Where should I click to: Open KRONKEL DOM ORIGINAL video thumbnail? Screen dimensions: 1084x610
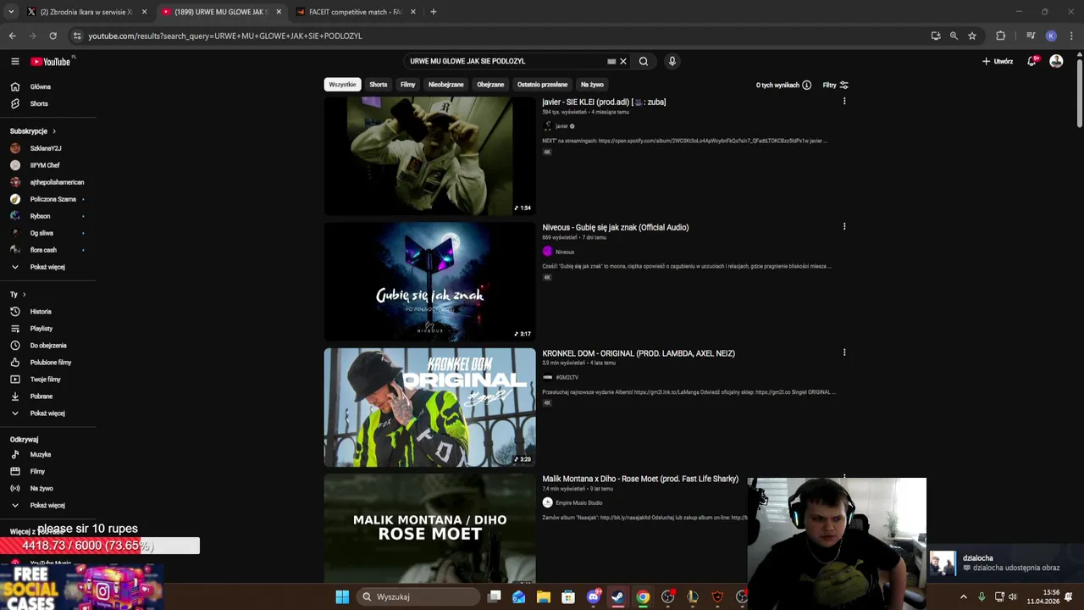click(429, 408)
